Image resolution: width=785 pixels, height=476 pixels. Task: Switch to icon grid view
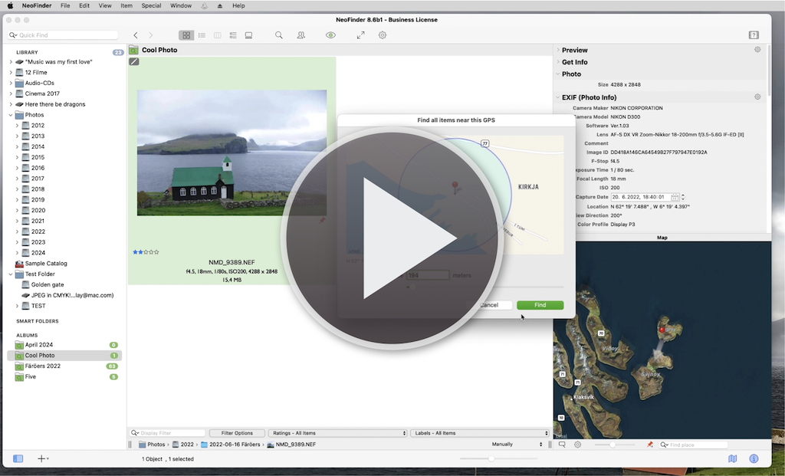point(186,35)
